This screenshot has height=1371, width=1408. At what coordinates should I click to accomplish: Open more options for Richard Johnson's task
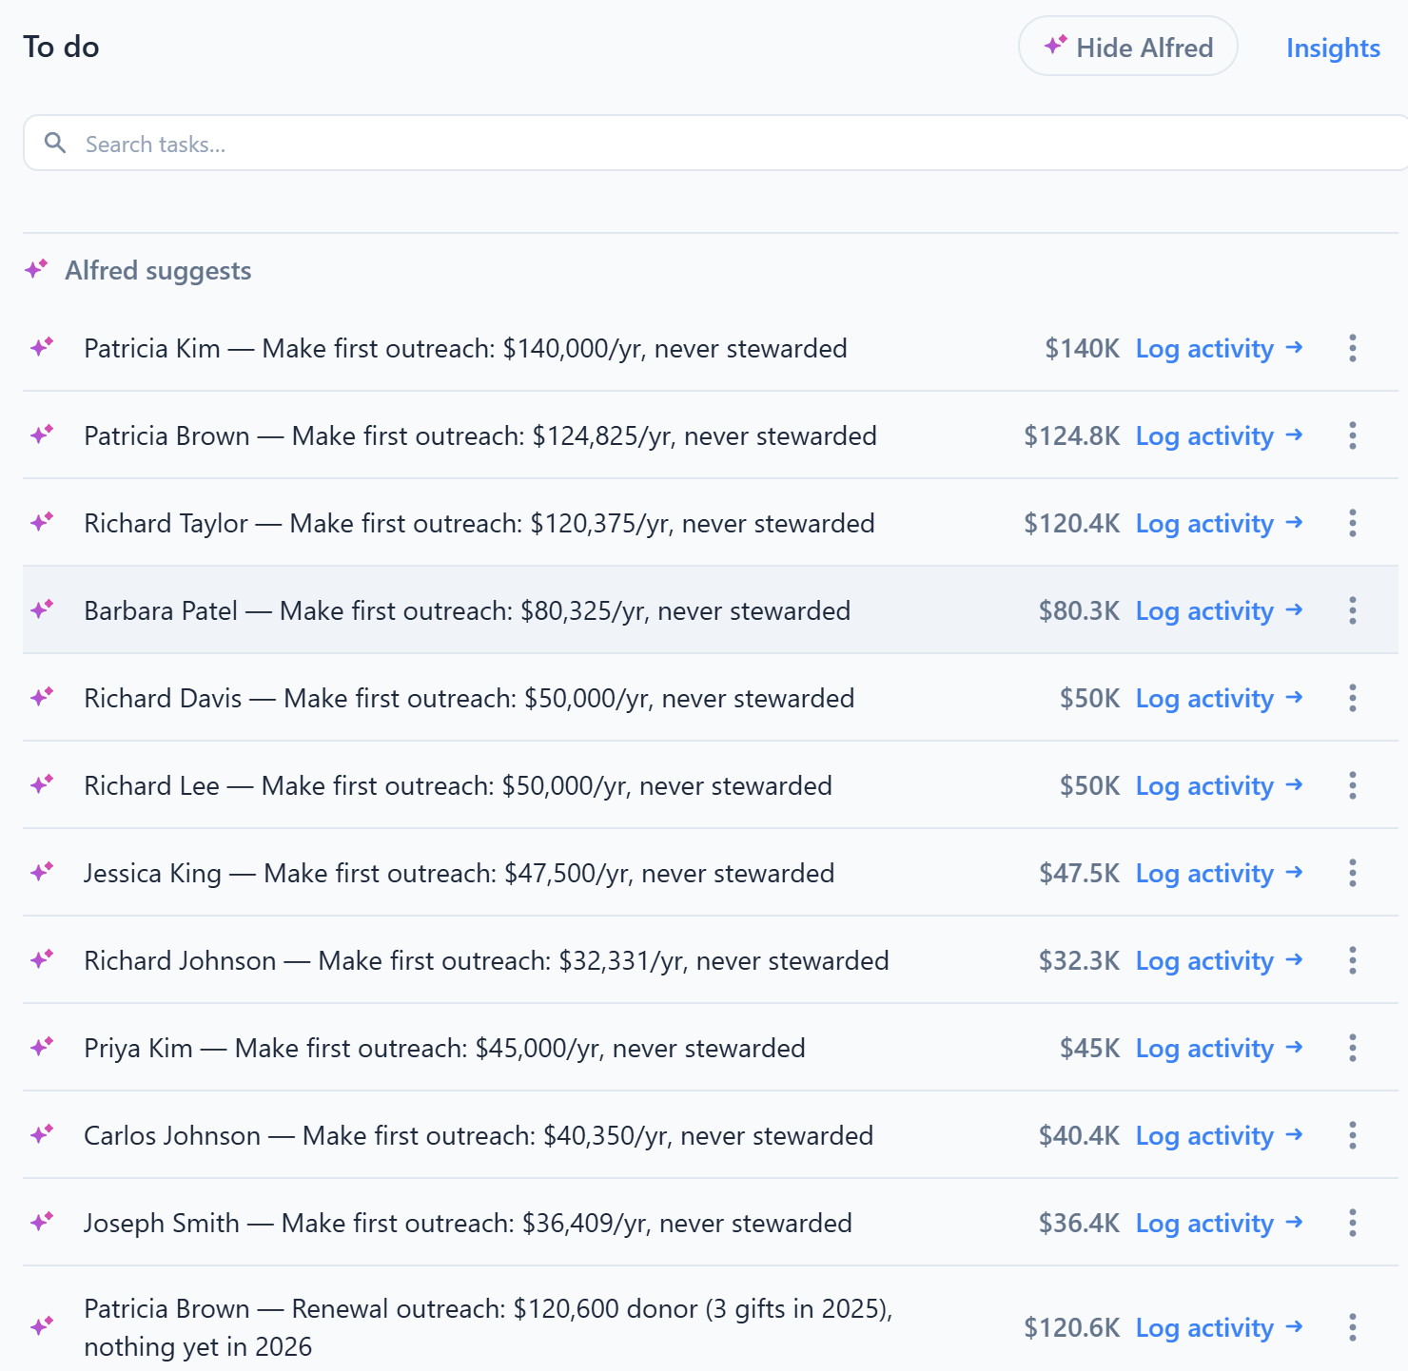point(1352,960)
